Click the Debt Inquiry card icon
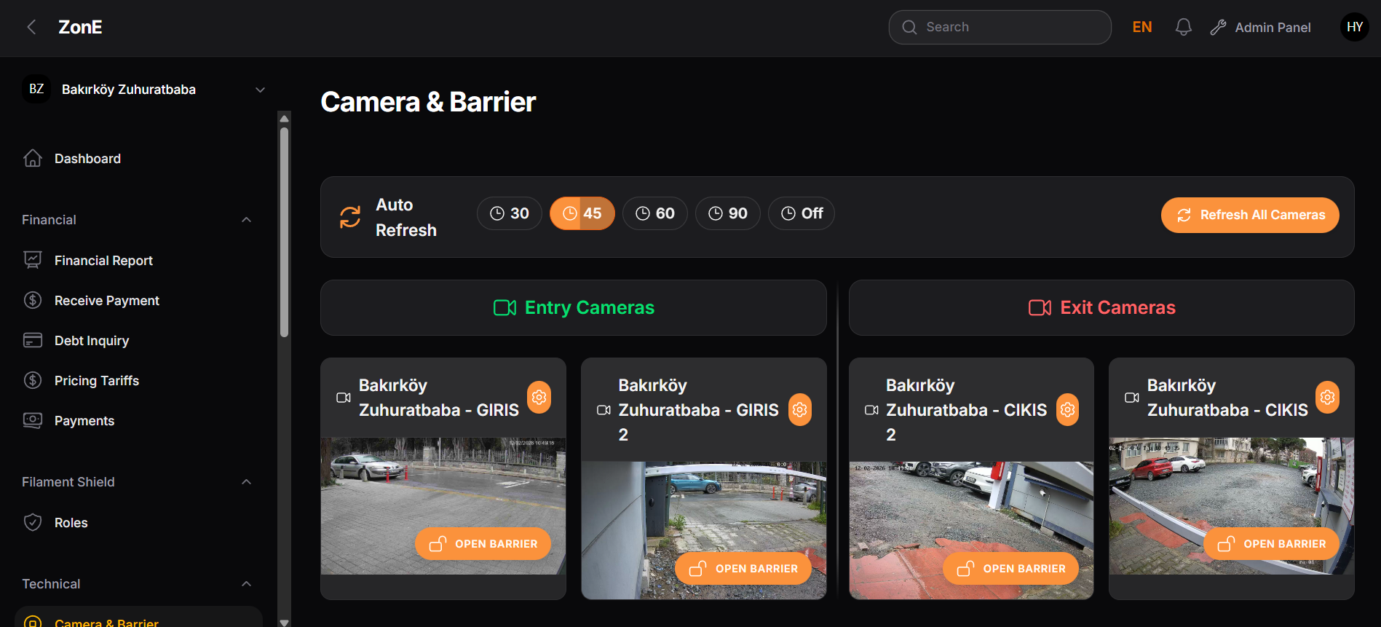Screen dimensions: 1381x627 click(33, 340)
